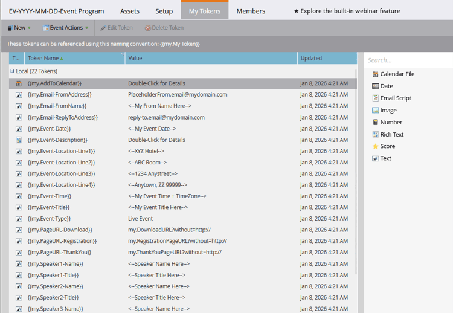This screenshot has width=453, height=313.
Task: Select the {{my.PageURL-Registration}} token name
Action: click(x=62, y=241)
